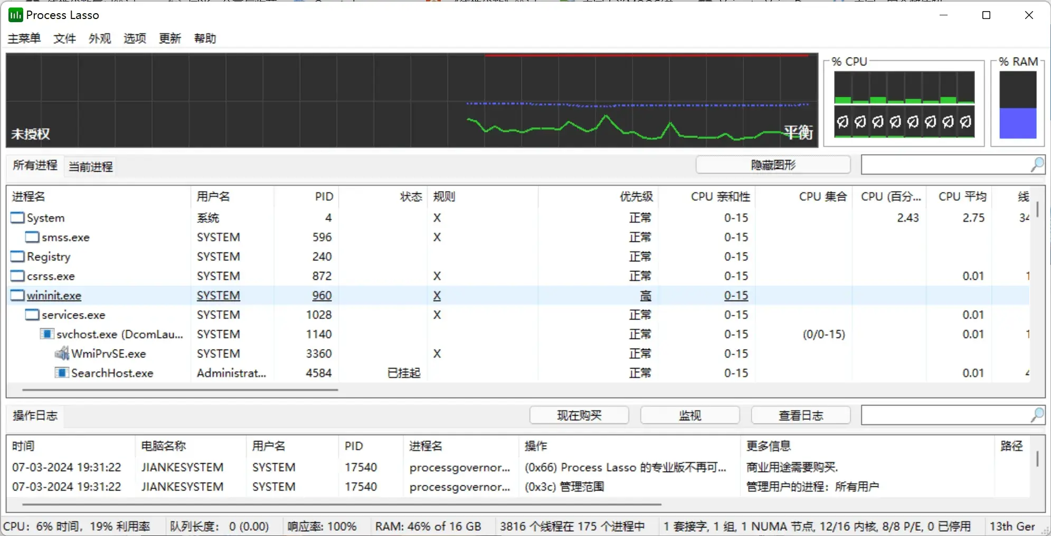Click the 隐藏图形 button
This screenshot has width=1051, height=536.
[x=773, y=165]
